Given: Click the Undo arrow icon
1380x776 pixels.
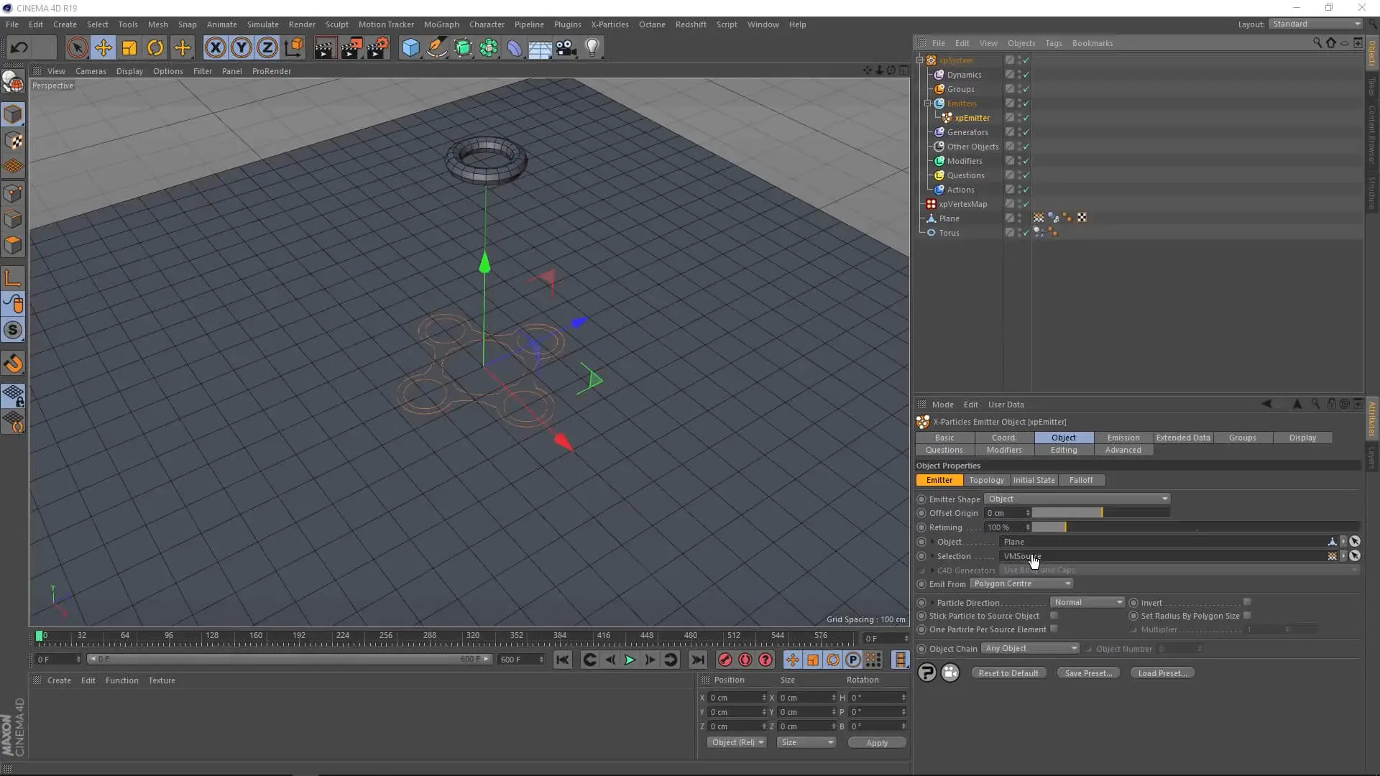Looking at the screenshot, I should tap(19, 48).
